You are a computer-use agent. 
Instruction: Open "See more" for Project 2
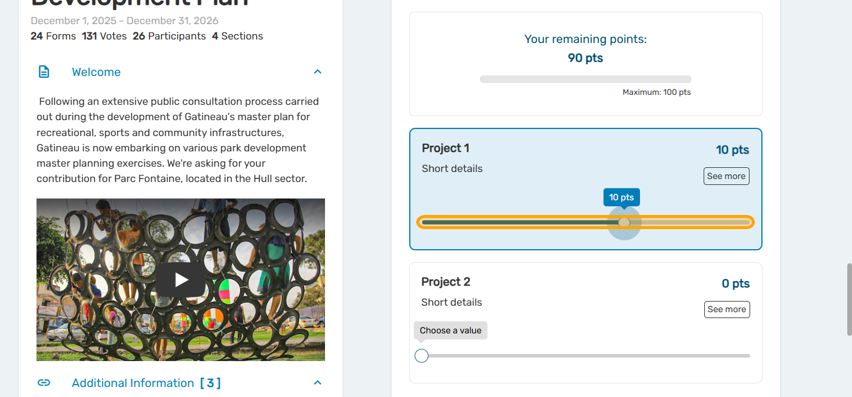[x=727, y=309]
